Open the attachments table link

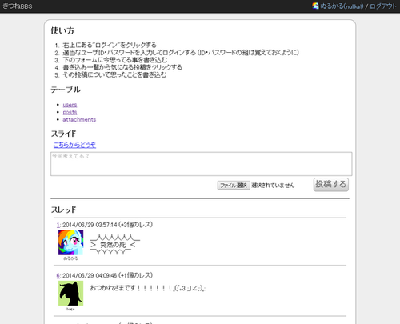(79, 119)
